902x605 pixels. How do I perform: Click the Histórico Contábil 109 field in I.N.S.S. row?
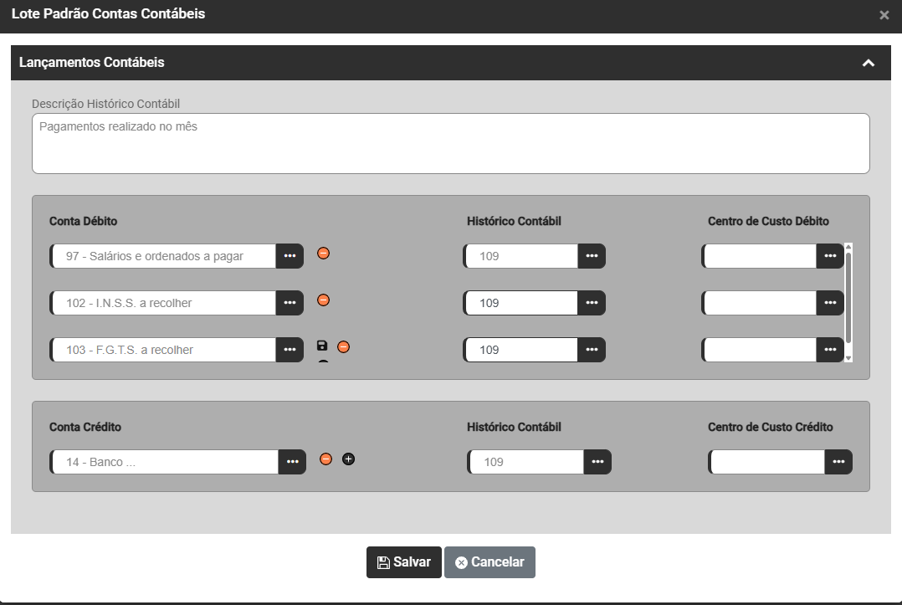click(x=520, y=303)
